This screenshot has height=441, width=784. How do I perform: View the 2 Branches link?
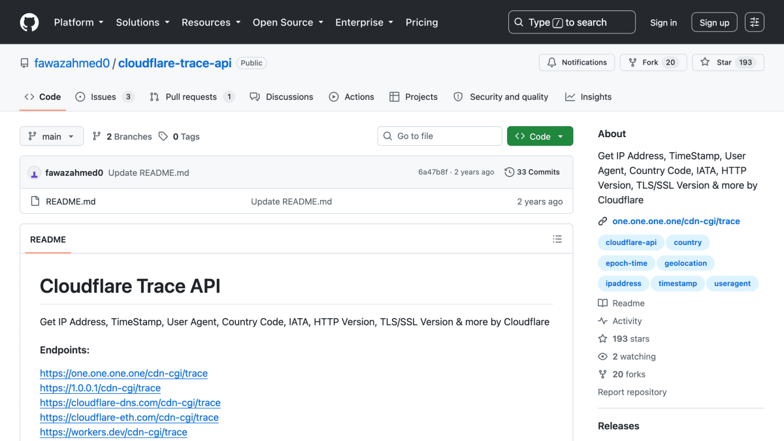[x=122, y=137]
